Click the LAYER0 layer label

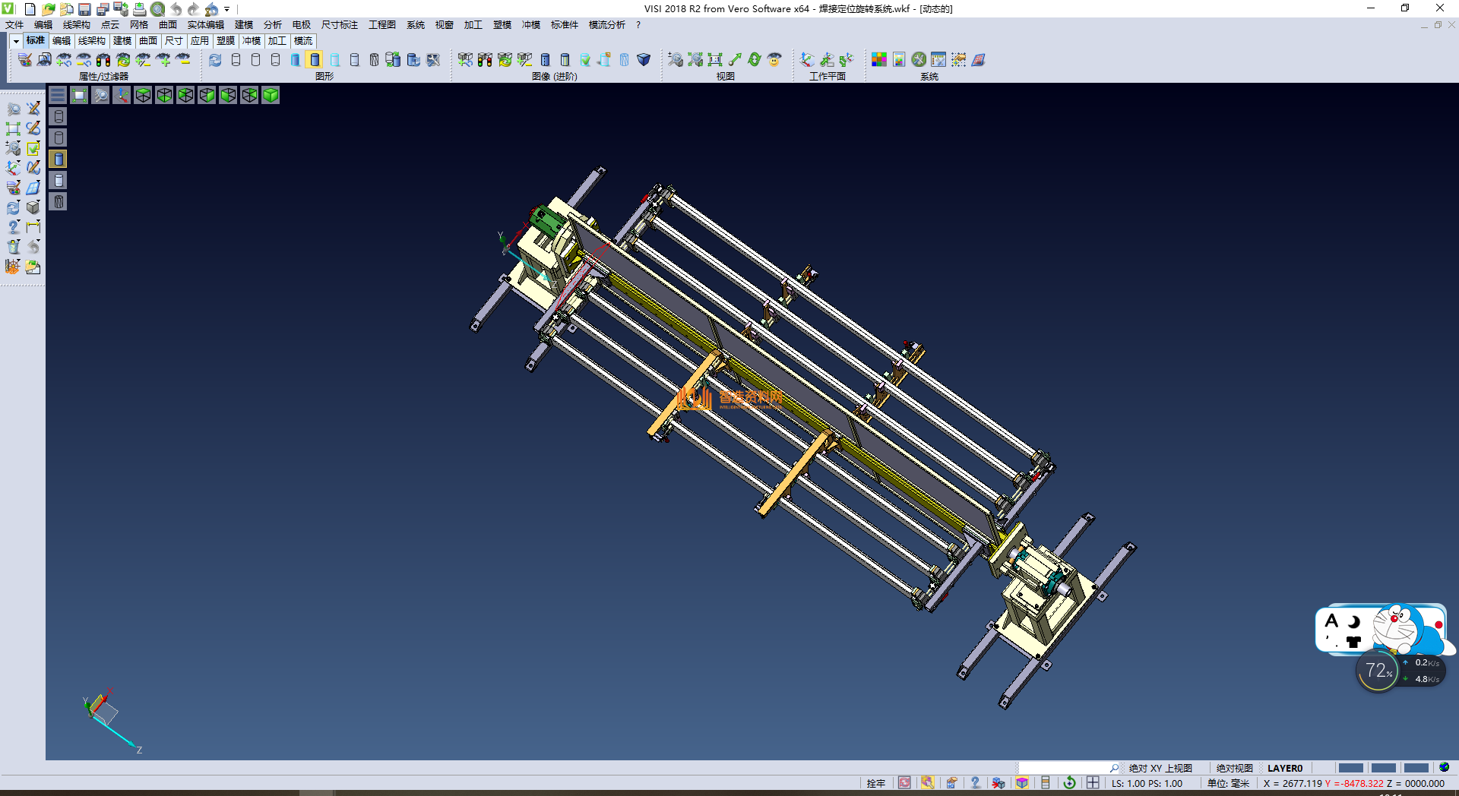click(x=1284, y=768)
